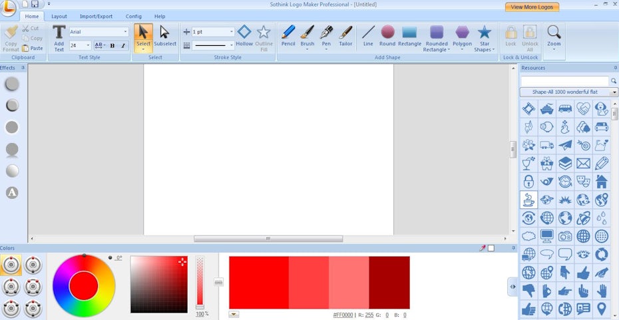Image resolution: width=619 pixels, height=320 pixels.
Task: Toggle bold text formatting
Action: point(112,46)
